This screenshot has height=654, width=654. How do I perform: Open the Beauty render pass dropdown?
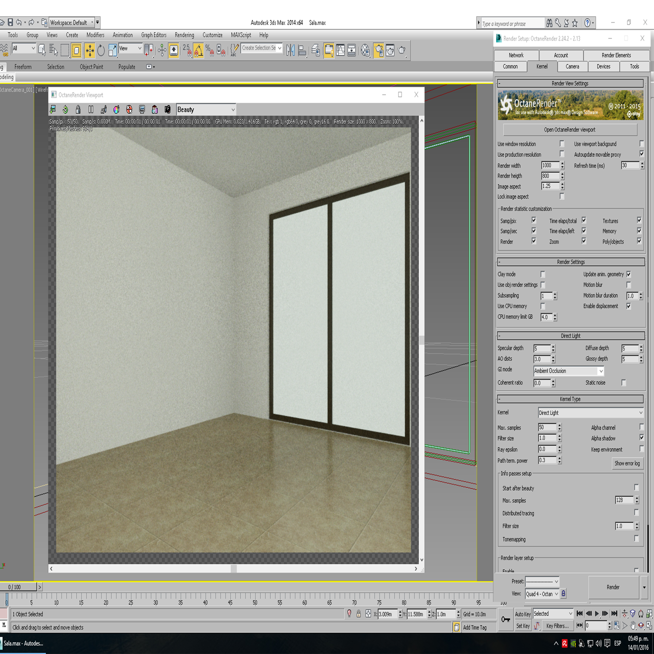pos(206,110)
